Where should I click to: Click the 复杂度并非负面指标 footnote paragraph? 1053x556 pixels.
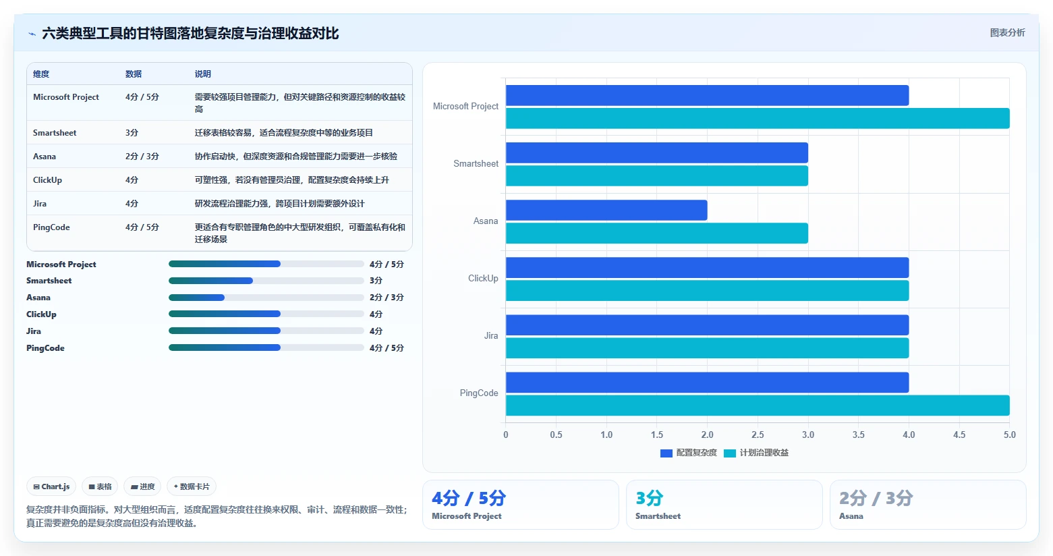pyautogui.click(x=217, y=516)
